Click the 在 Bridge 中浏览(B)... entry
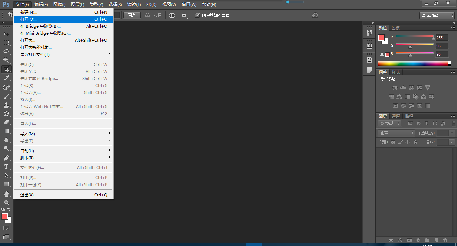 tap(64, 26)
